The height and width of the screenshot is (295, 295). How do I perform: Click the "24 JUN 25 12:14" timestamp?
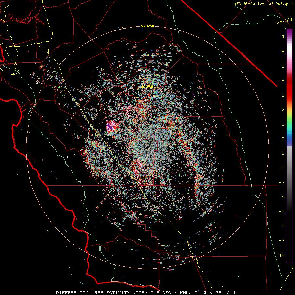click(217, 293)
